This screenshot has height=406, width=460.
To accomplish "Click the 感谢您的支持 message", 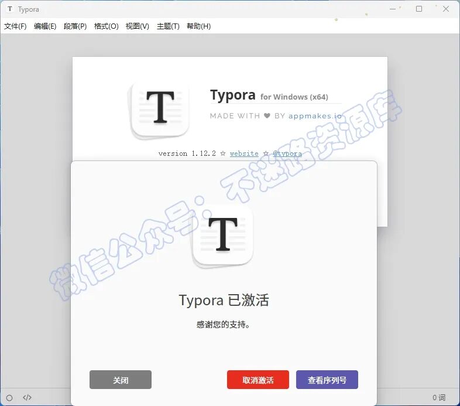I will 224,325.
